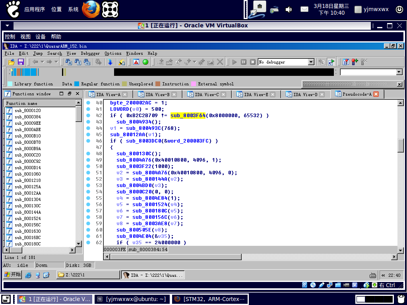Click the green circle toolbar icon

click(145, 62)
